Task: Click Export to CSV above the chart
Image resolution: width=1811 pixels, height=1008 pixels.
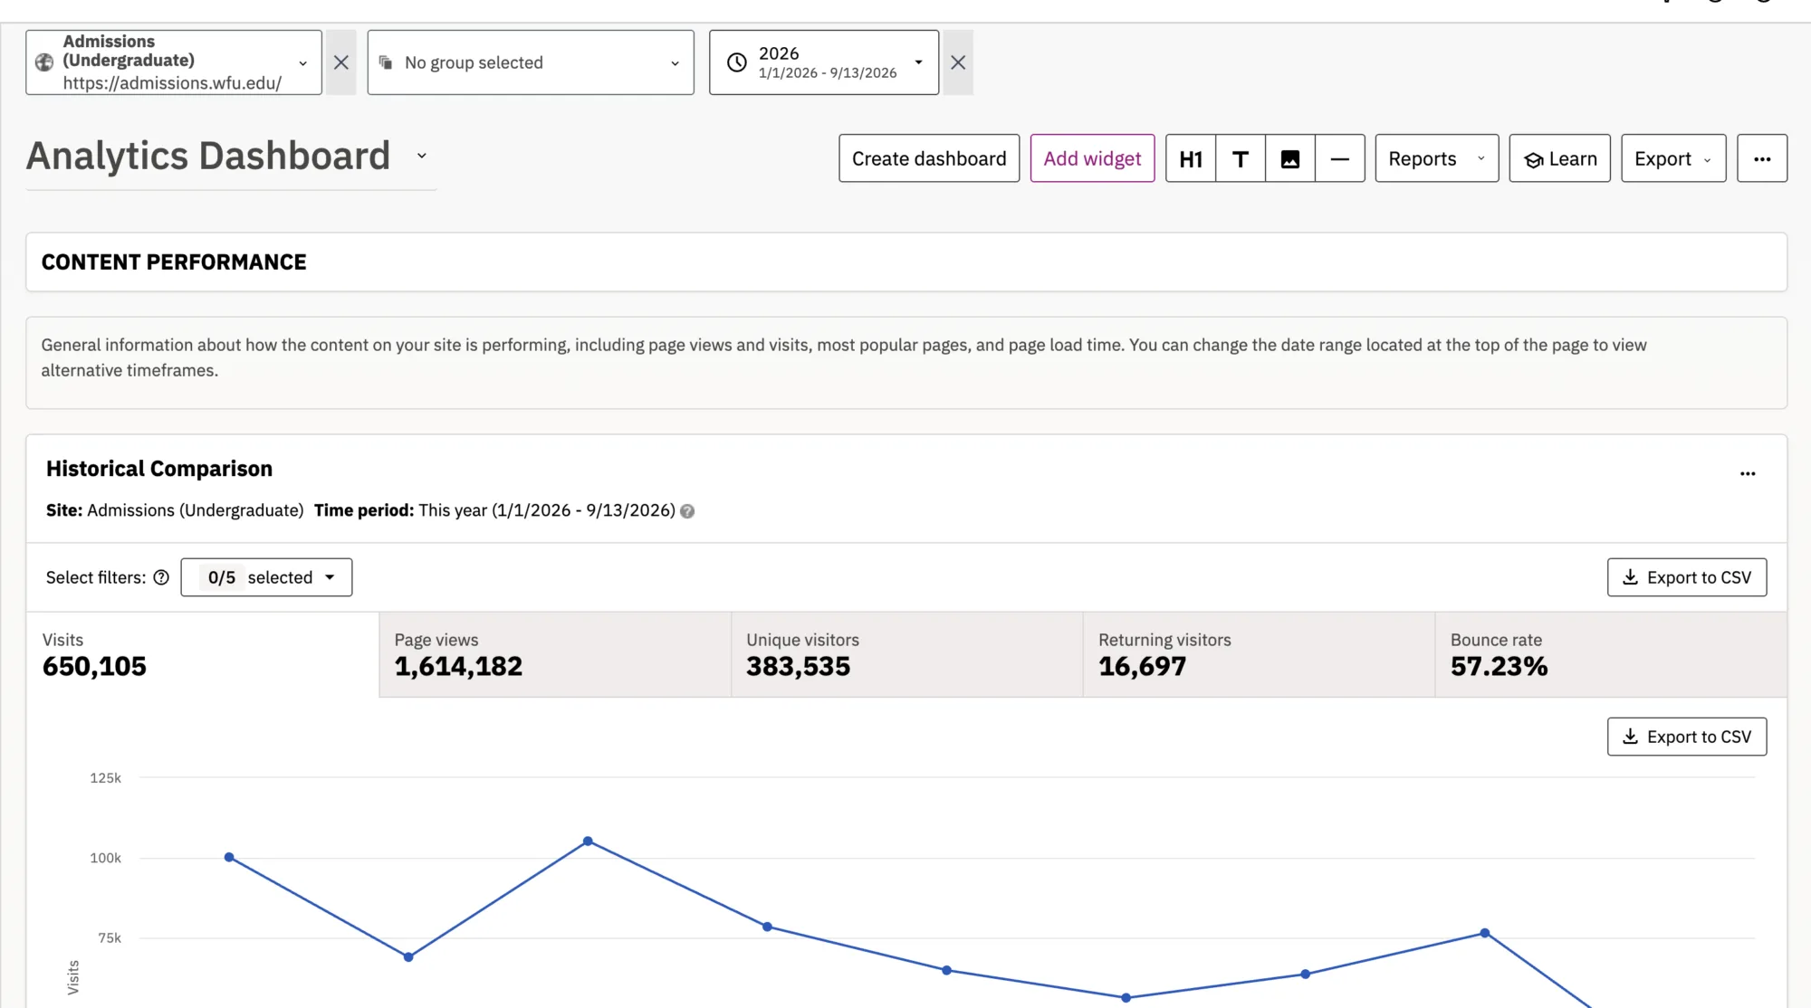Action: 1687,737
